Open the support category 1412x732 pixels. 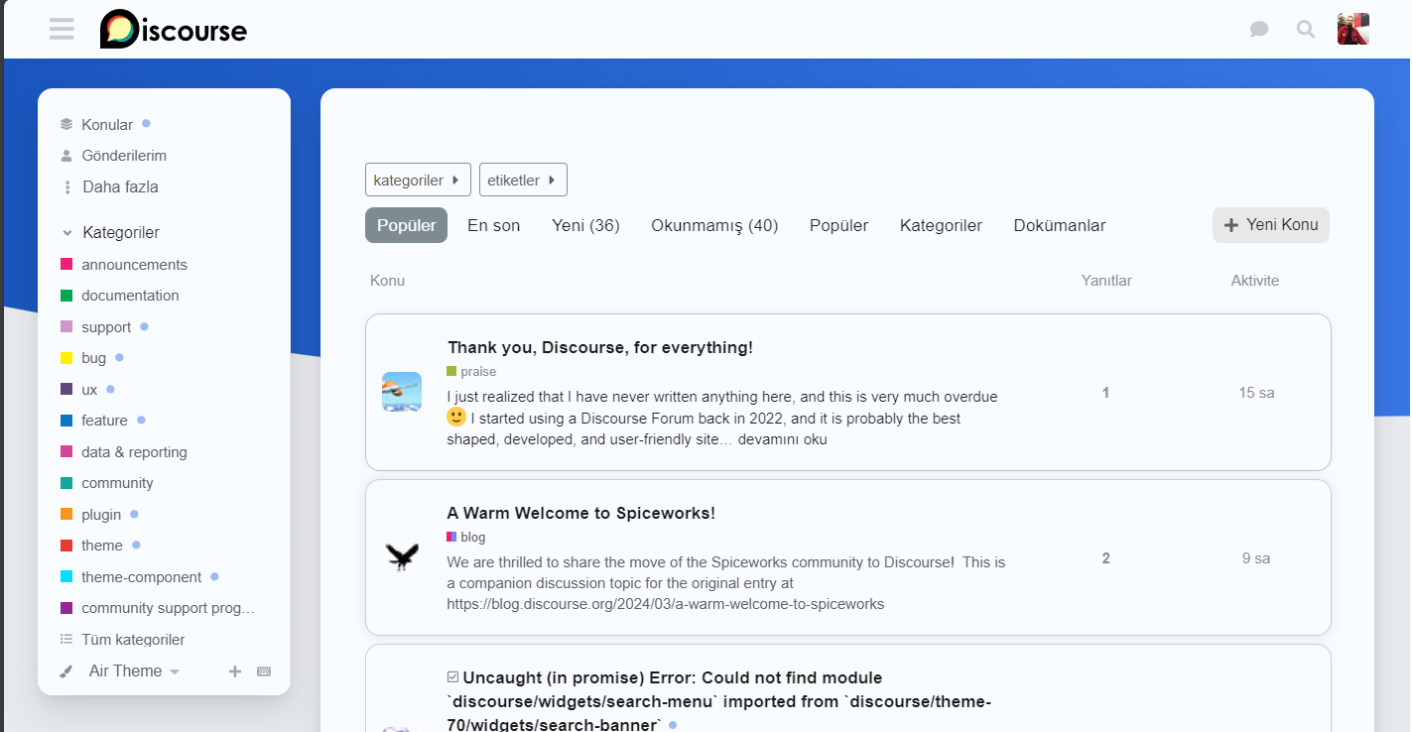[105, 327]
